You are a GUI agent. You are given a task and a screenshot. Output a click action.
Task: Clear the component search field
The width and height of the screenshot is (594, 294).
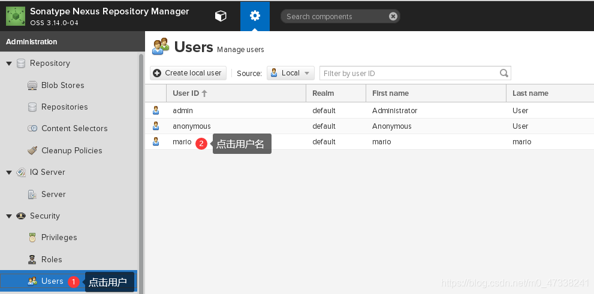[x=393, y=16]
